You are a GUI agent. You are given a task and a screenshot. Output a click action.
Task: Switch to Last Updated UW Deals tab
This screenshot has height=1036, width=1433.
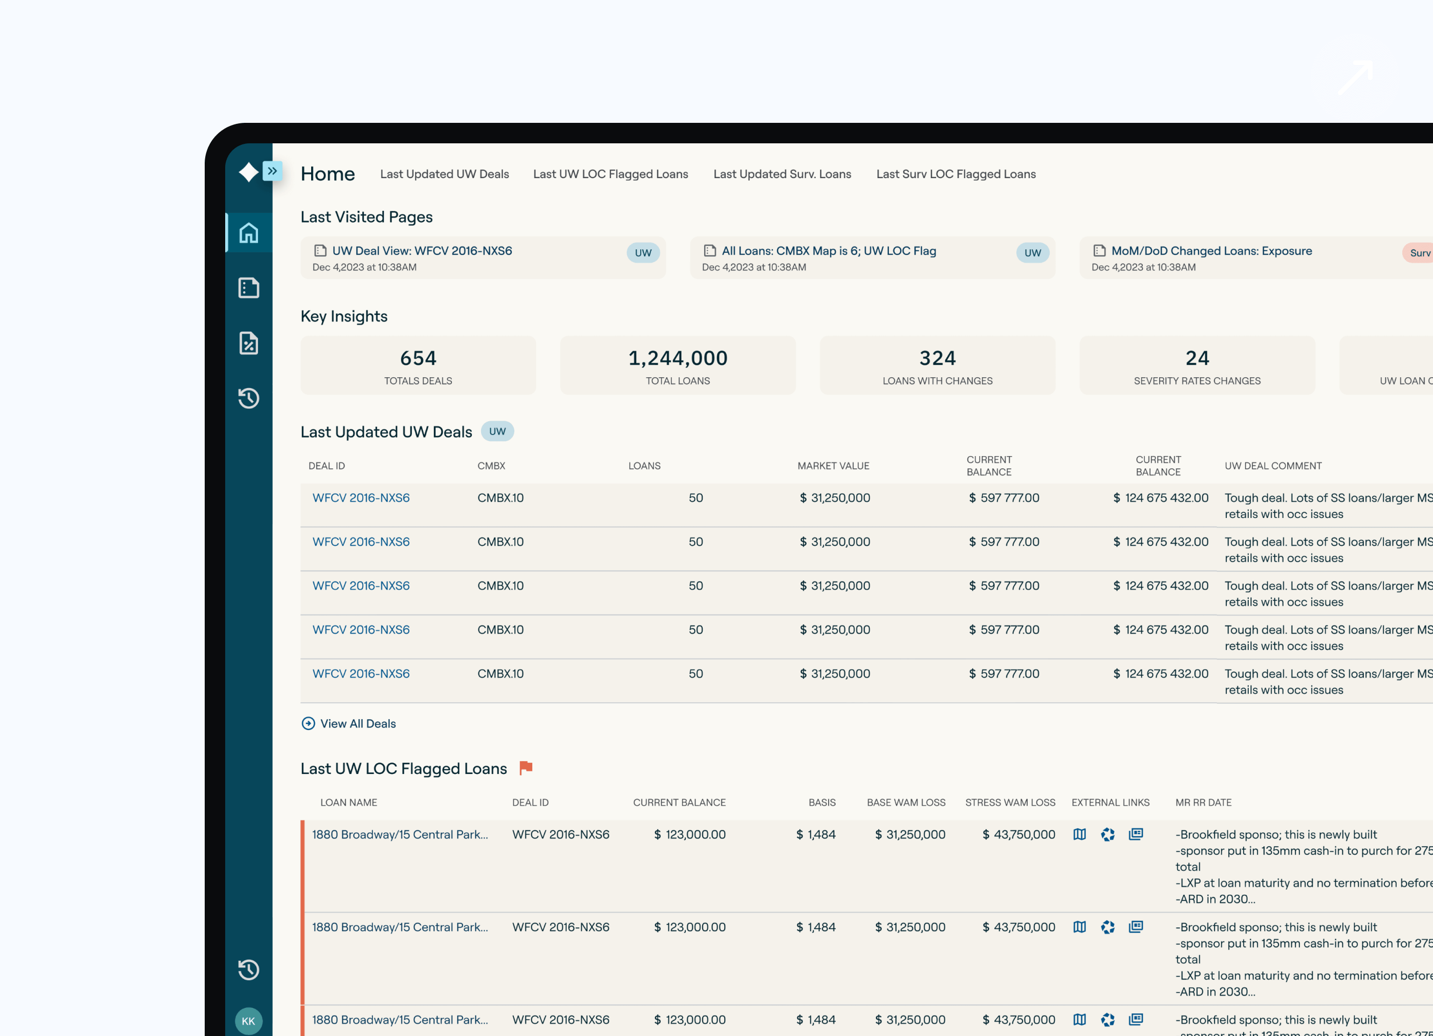[444, 174]
